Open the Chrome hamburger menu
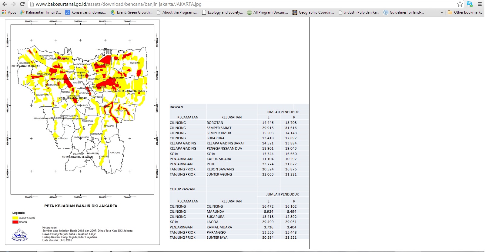Viewport: 485px width, 252px height. (480, 4)
